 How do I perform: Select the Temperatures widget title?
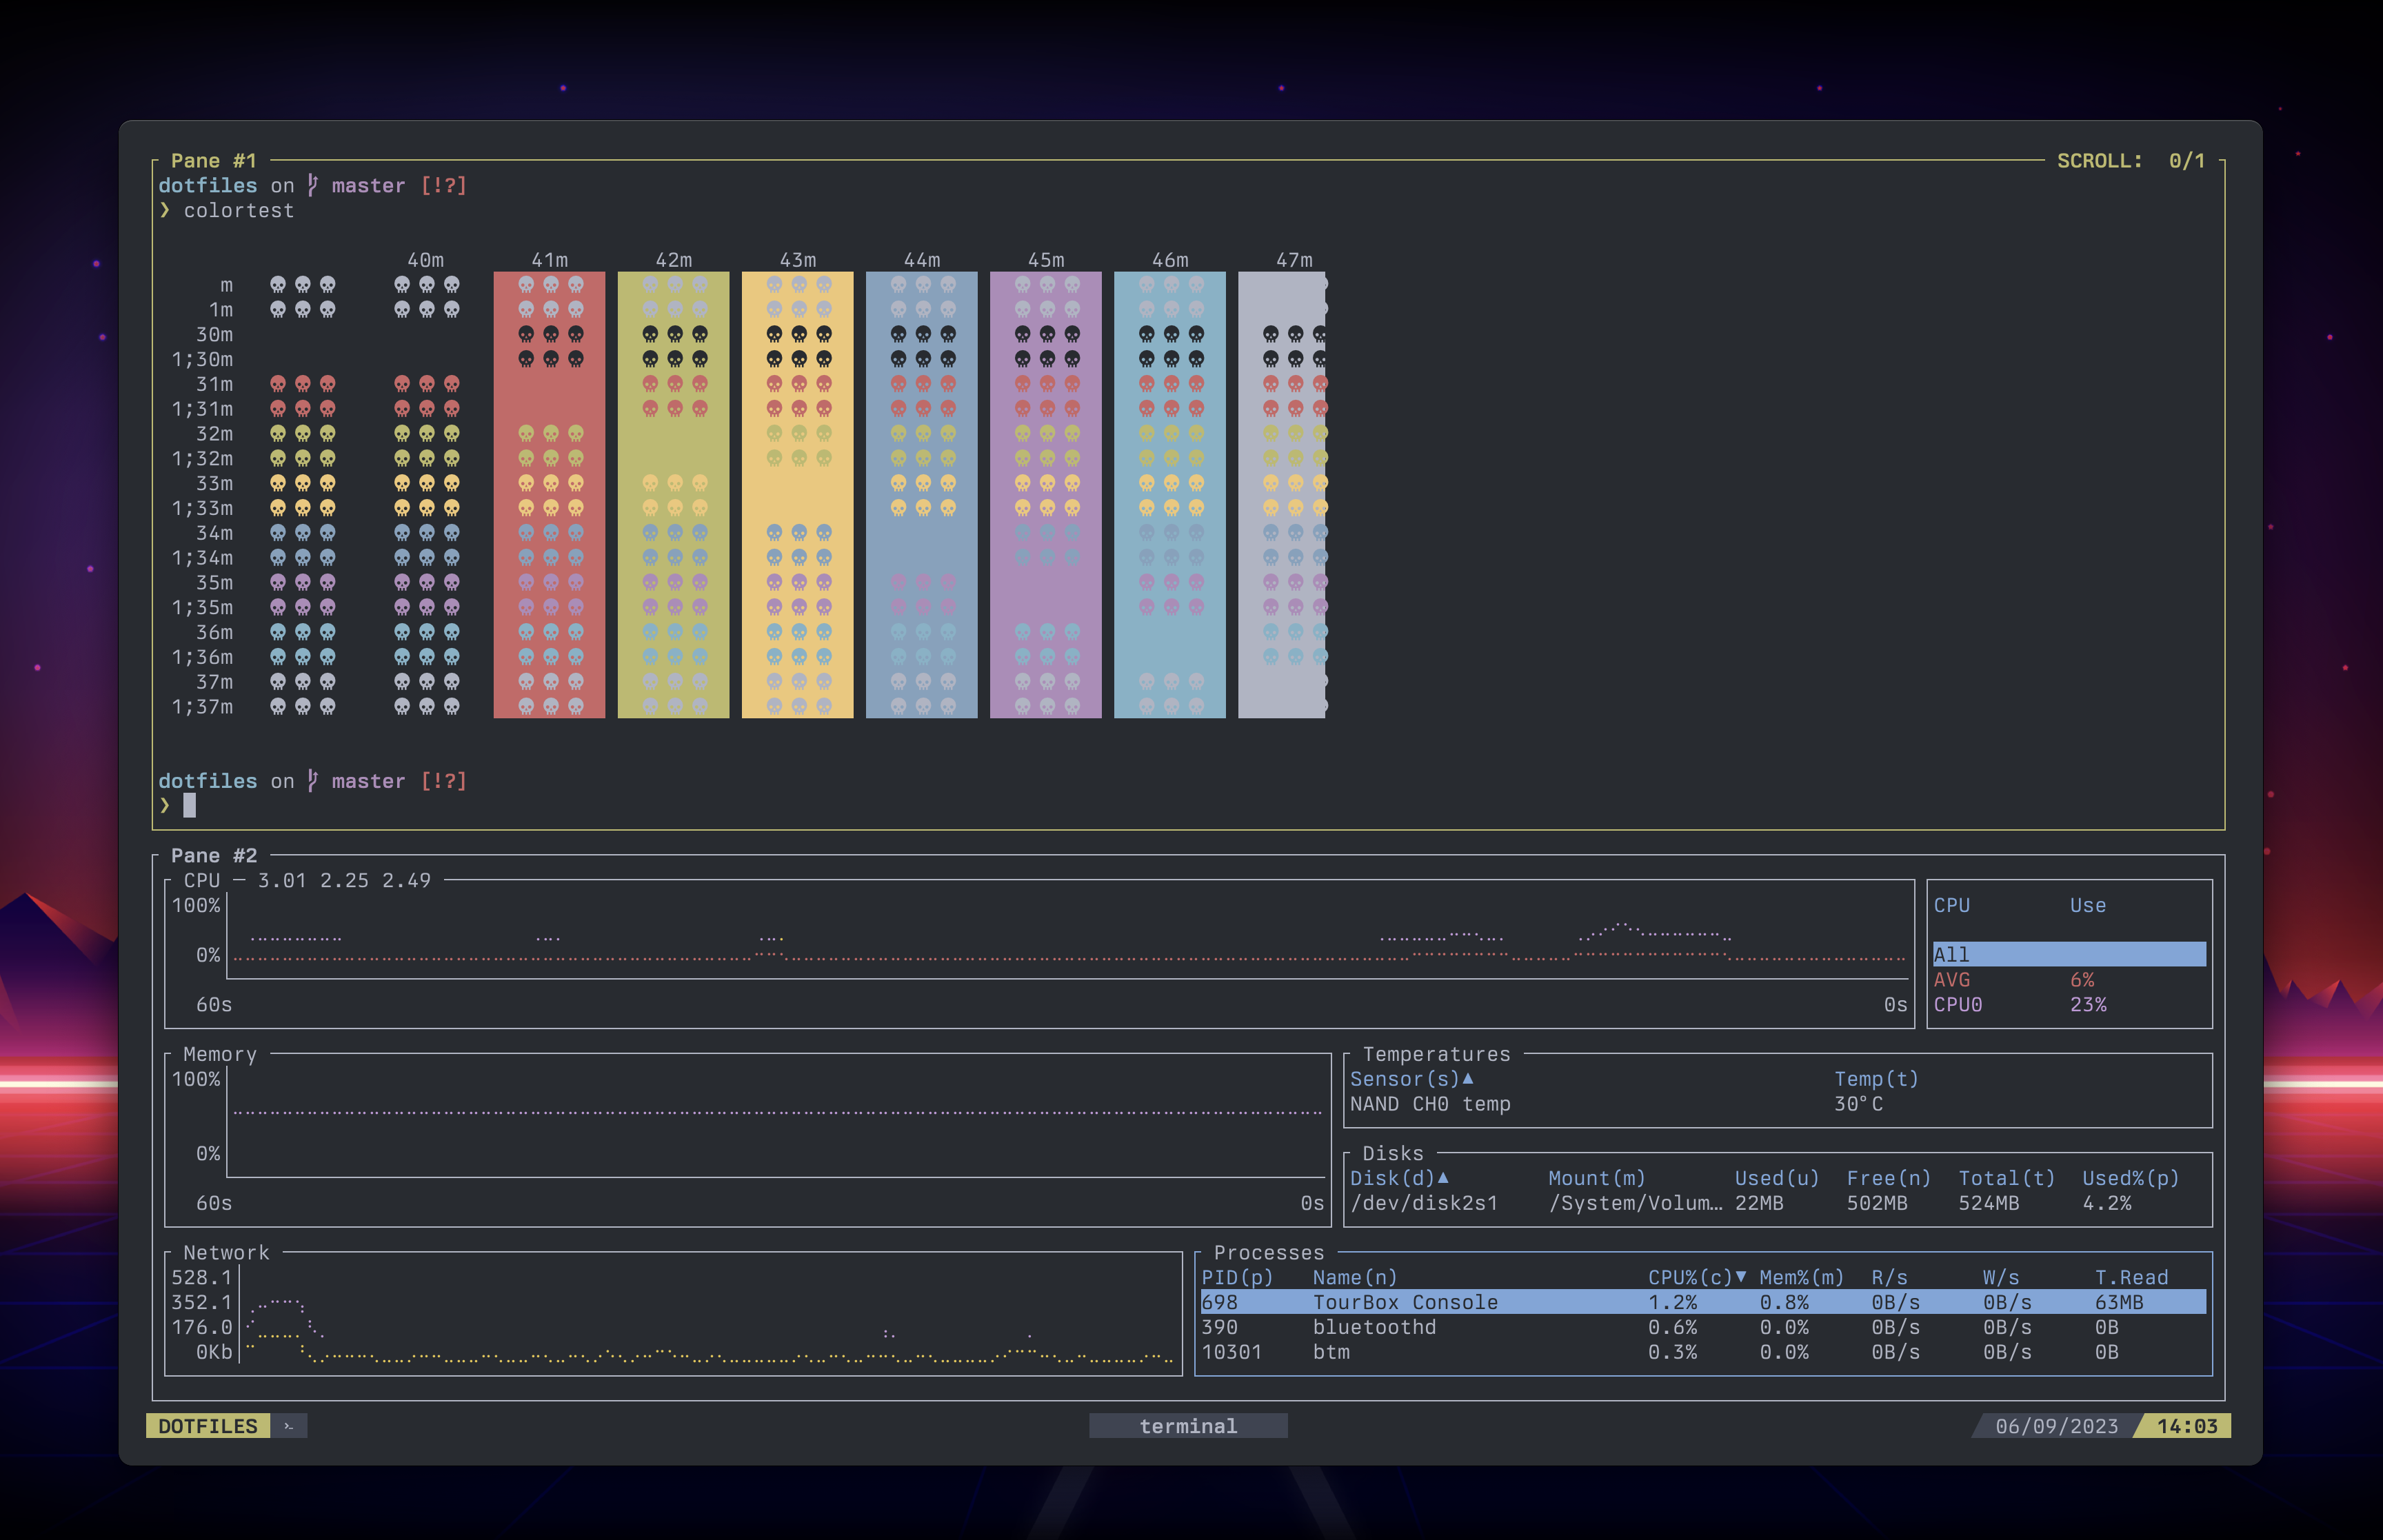pyautogui.click(x=1436, y=1054)
